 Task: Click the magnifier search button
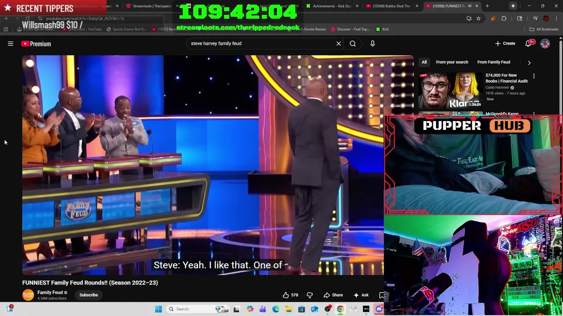pos(353,43)
